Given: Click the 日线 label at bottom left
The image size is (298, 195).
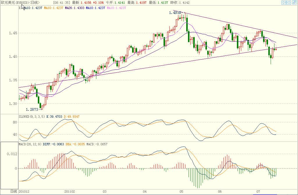Looking at the screenshot, I should [13, 192].
